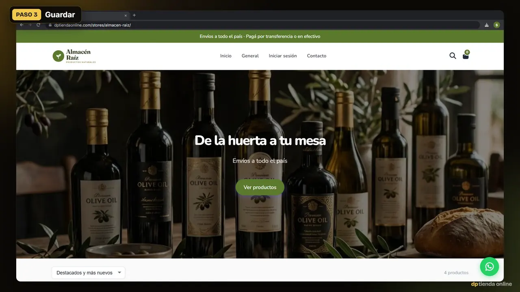Open the WhatsApp chat floating button
This screenshot has height=292, width=520.
pyautogui.click(x=490, y=266)
